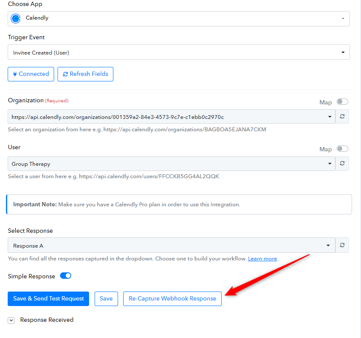Click the Simple Response label
The height and width of the screenshot is (338, 361).
32,276
